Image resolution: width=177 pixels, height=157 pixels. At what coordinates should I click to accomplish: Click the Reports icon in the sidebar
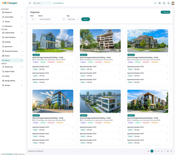pos(3,61)
